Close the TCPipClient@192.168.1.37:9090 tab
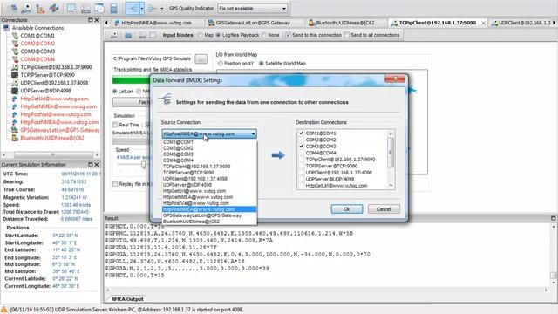Viewport: 558px width, 314px height. point(483,23)
